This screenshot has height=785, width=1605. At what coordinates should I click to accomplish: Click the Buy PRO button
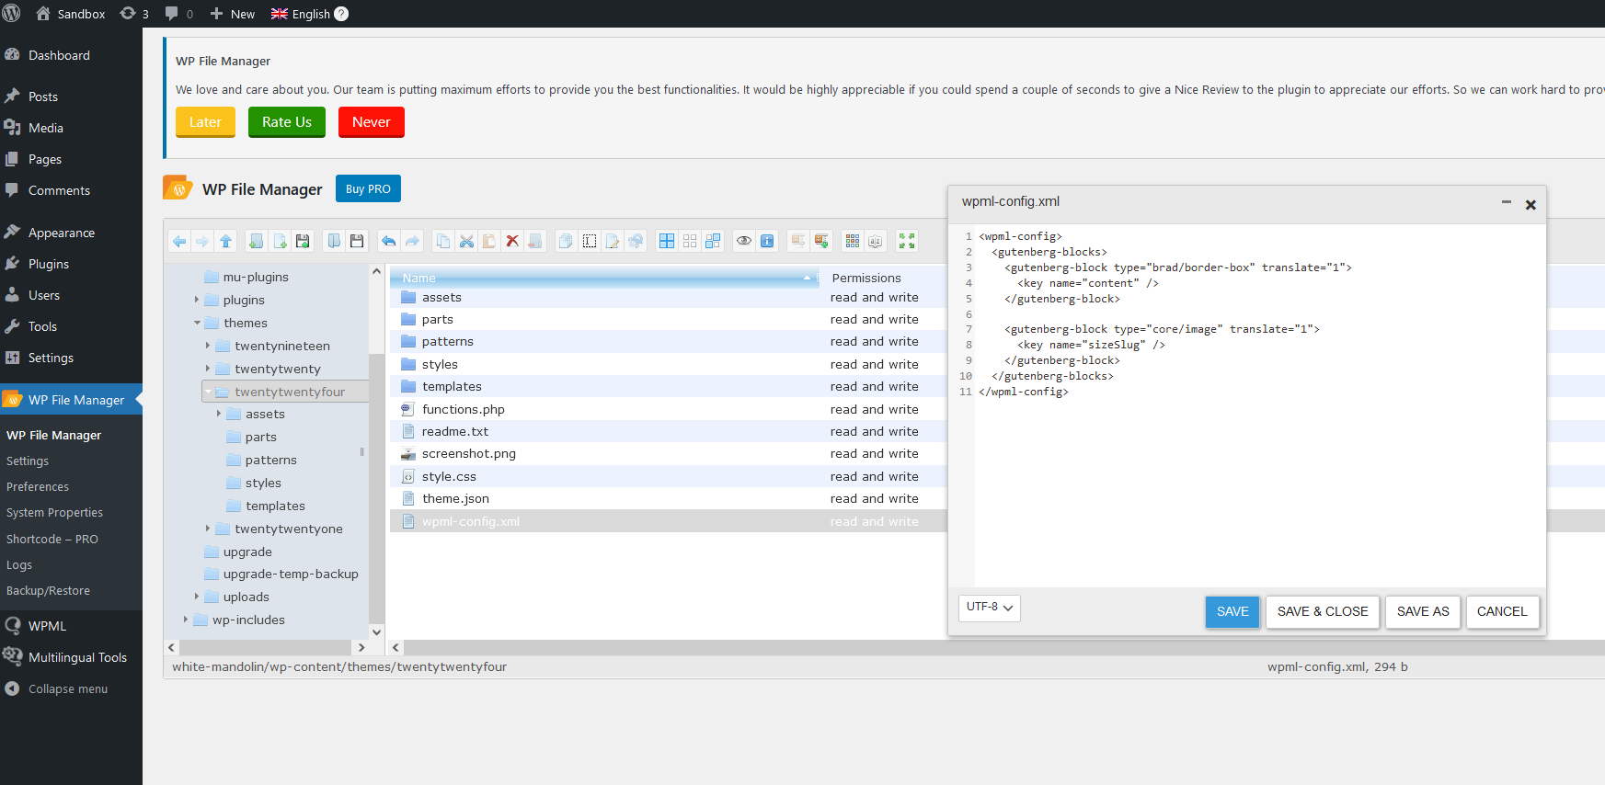[368, 188]
